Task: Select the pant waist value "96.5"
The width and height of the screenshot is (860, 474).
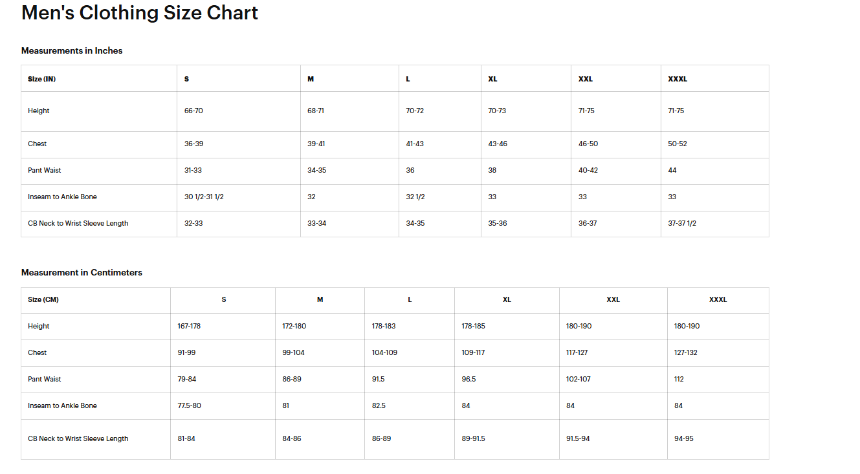Action: click(x=469, y=379)
